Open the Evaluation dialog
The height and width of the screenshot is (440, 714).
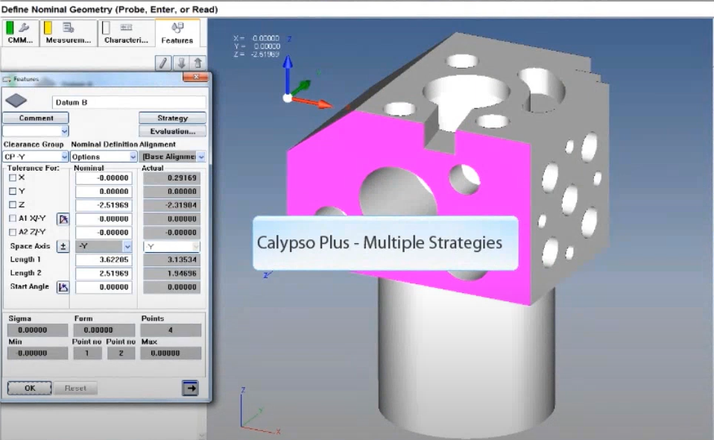point(172,132)
